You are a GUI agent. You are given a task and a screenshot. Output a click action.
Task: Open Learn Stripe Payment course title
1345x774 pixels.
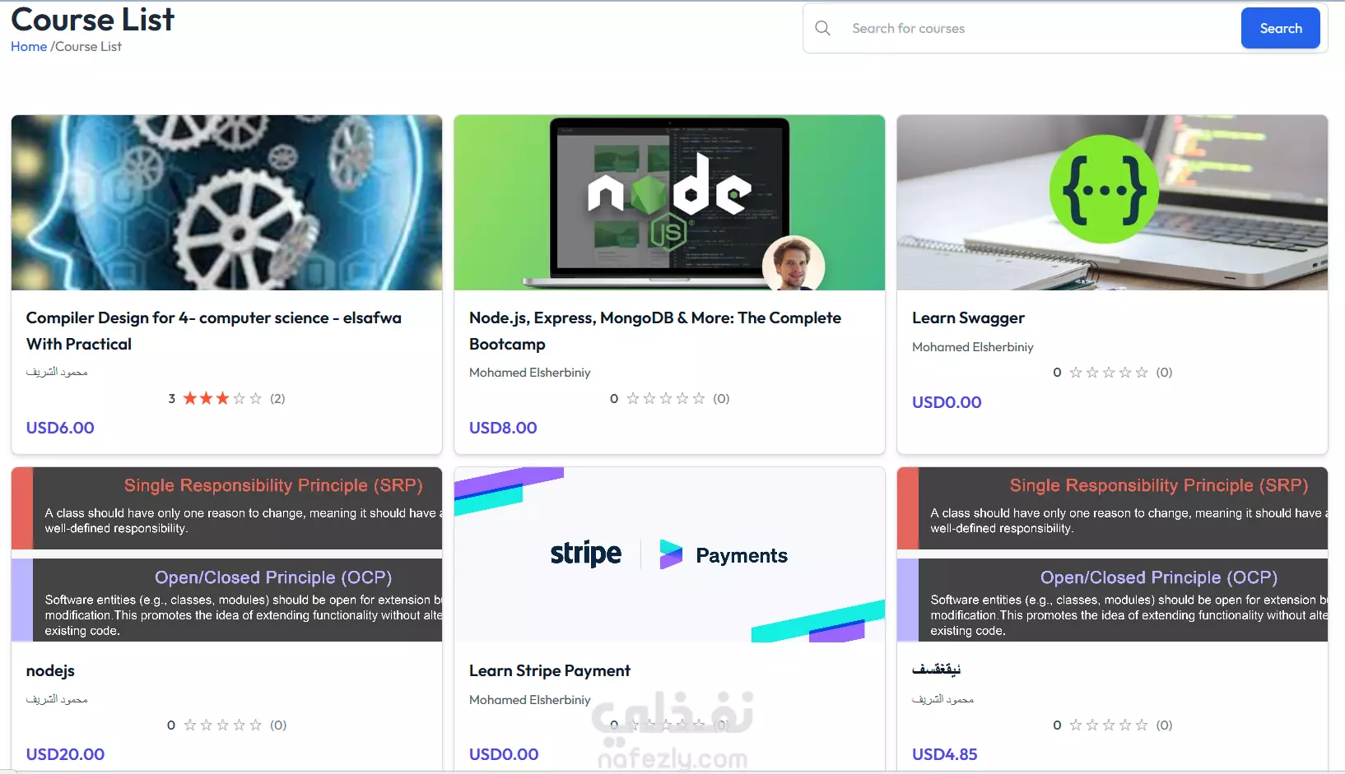550,670
